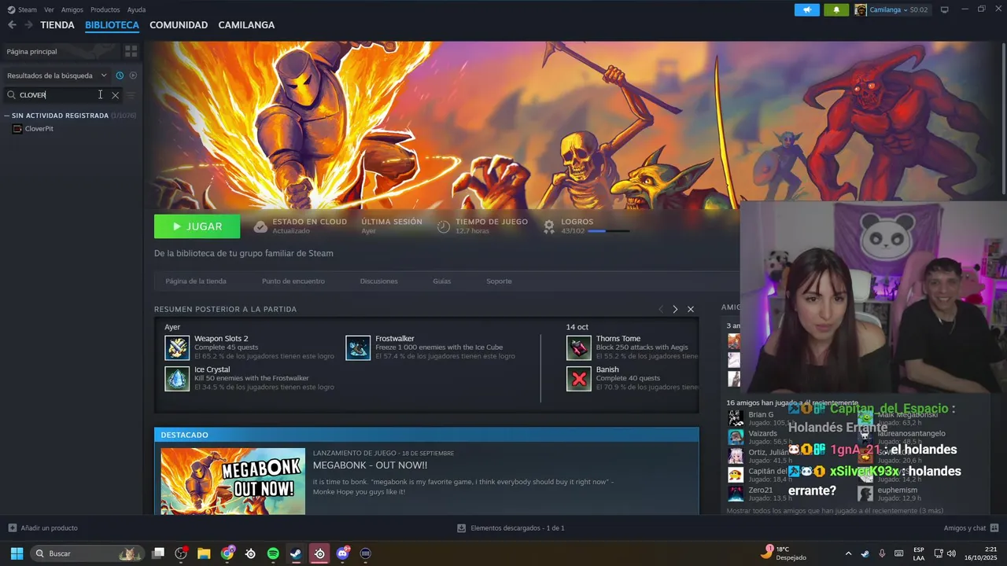Viewport: 1007px width, 566px height.
Task: Click friend Brian G's avatar
Action: pyautogui.click(x=736, y=418)
